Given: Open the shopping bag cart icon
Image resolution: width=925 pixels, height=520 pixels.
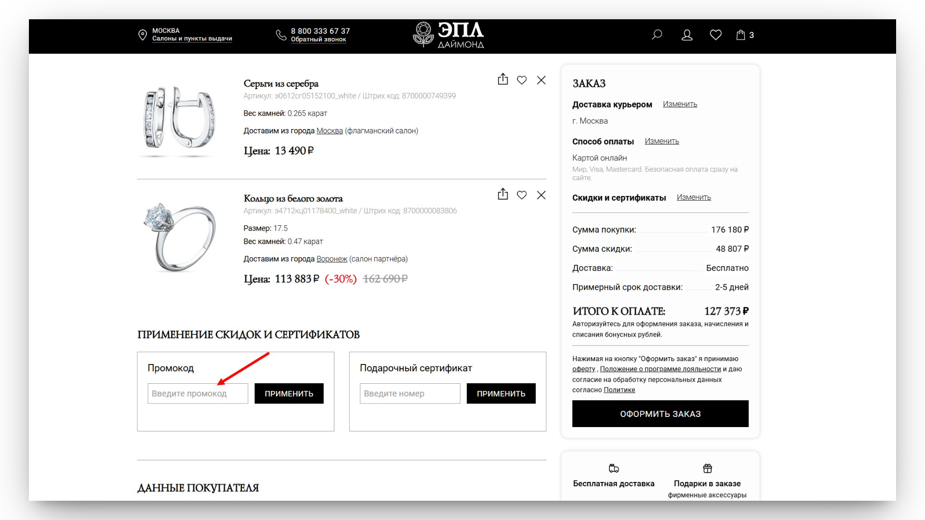Looking at the screenshot, I should click(741, 35).
